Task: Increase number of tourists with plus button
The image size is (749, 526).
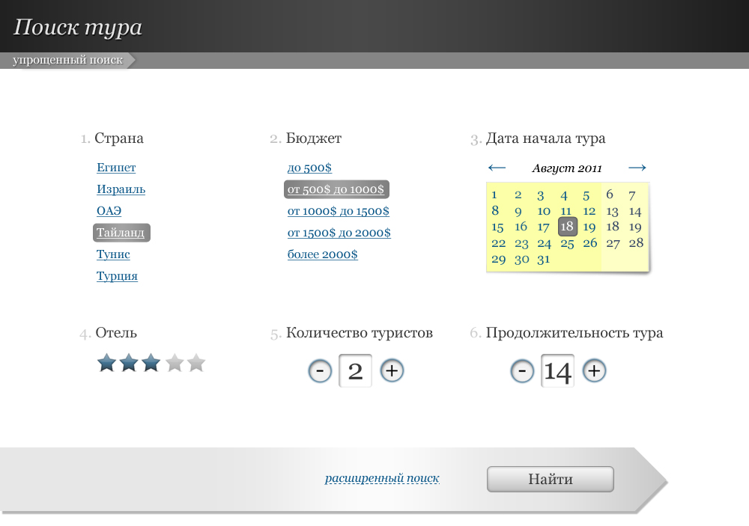Action: pos(392,370)
